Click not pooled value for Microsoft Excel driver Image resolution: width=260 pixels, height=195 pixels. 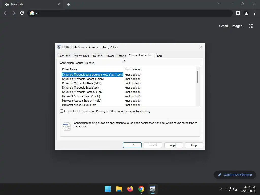pos(133,88)
